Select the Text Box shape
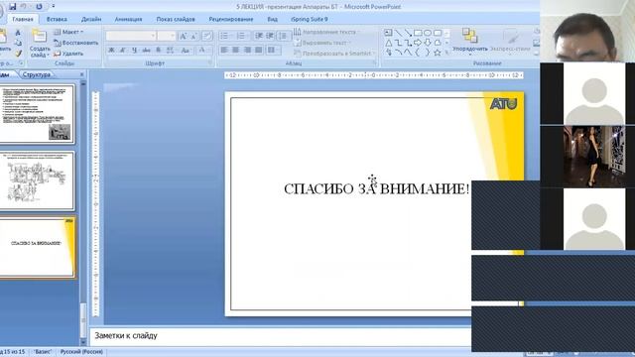Image resolution: width=635 pixels, height=357 pixels. click(388, 33)
